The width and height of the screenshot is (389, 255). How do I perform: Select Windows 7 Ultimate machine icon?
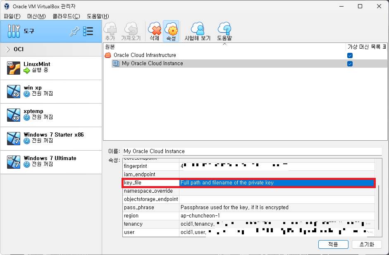14,162
